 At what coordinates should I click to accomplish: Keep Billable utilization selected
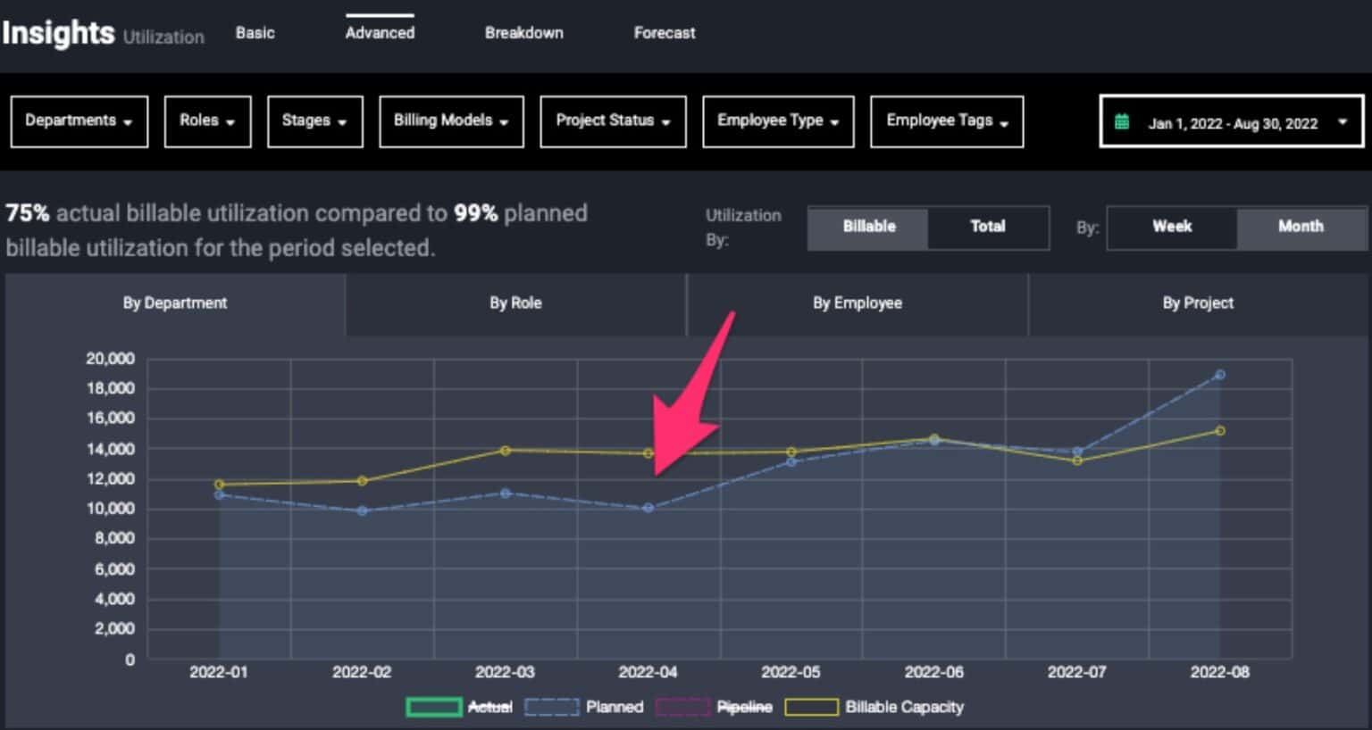tap(867, 227)
